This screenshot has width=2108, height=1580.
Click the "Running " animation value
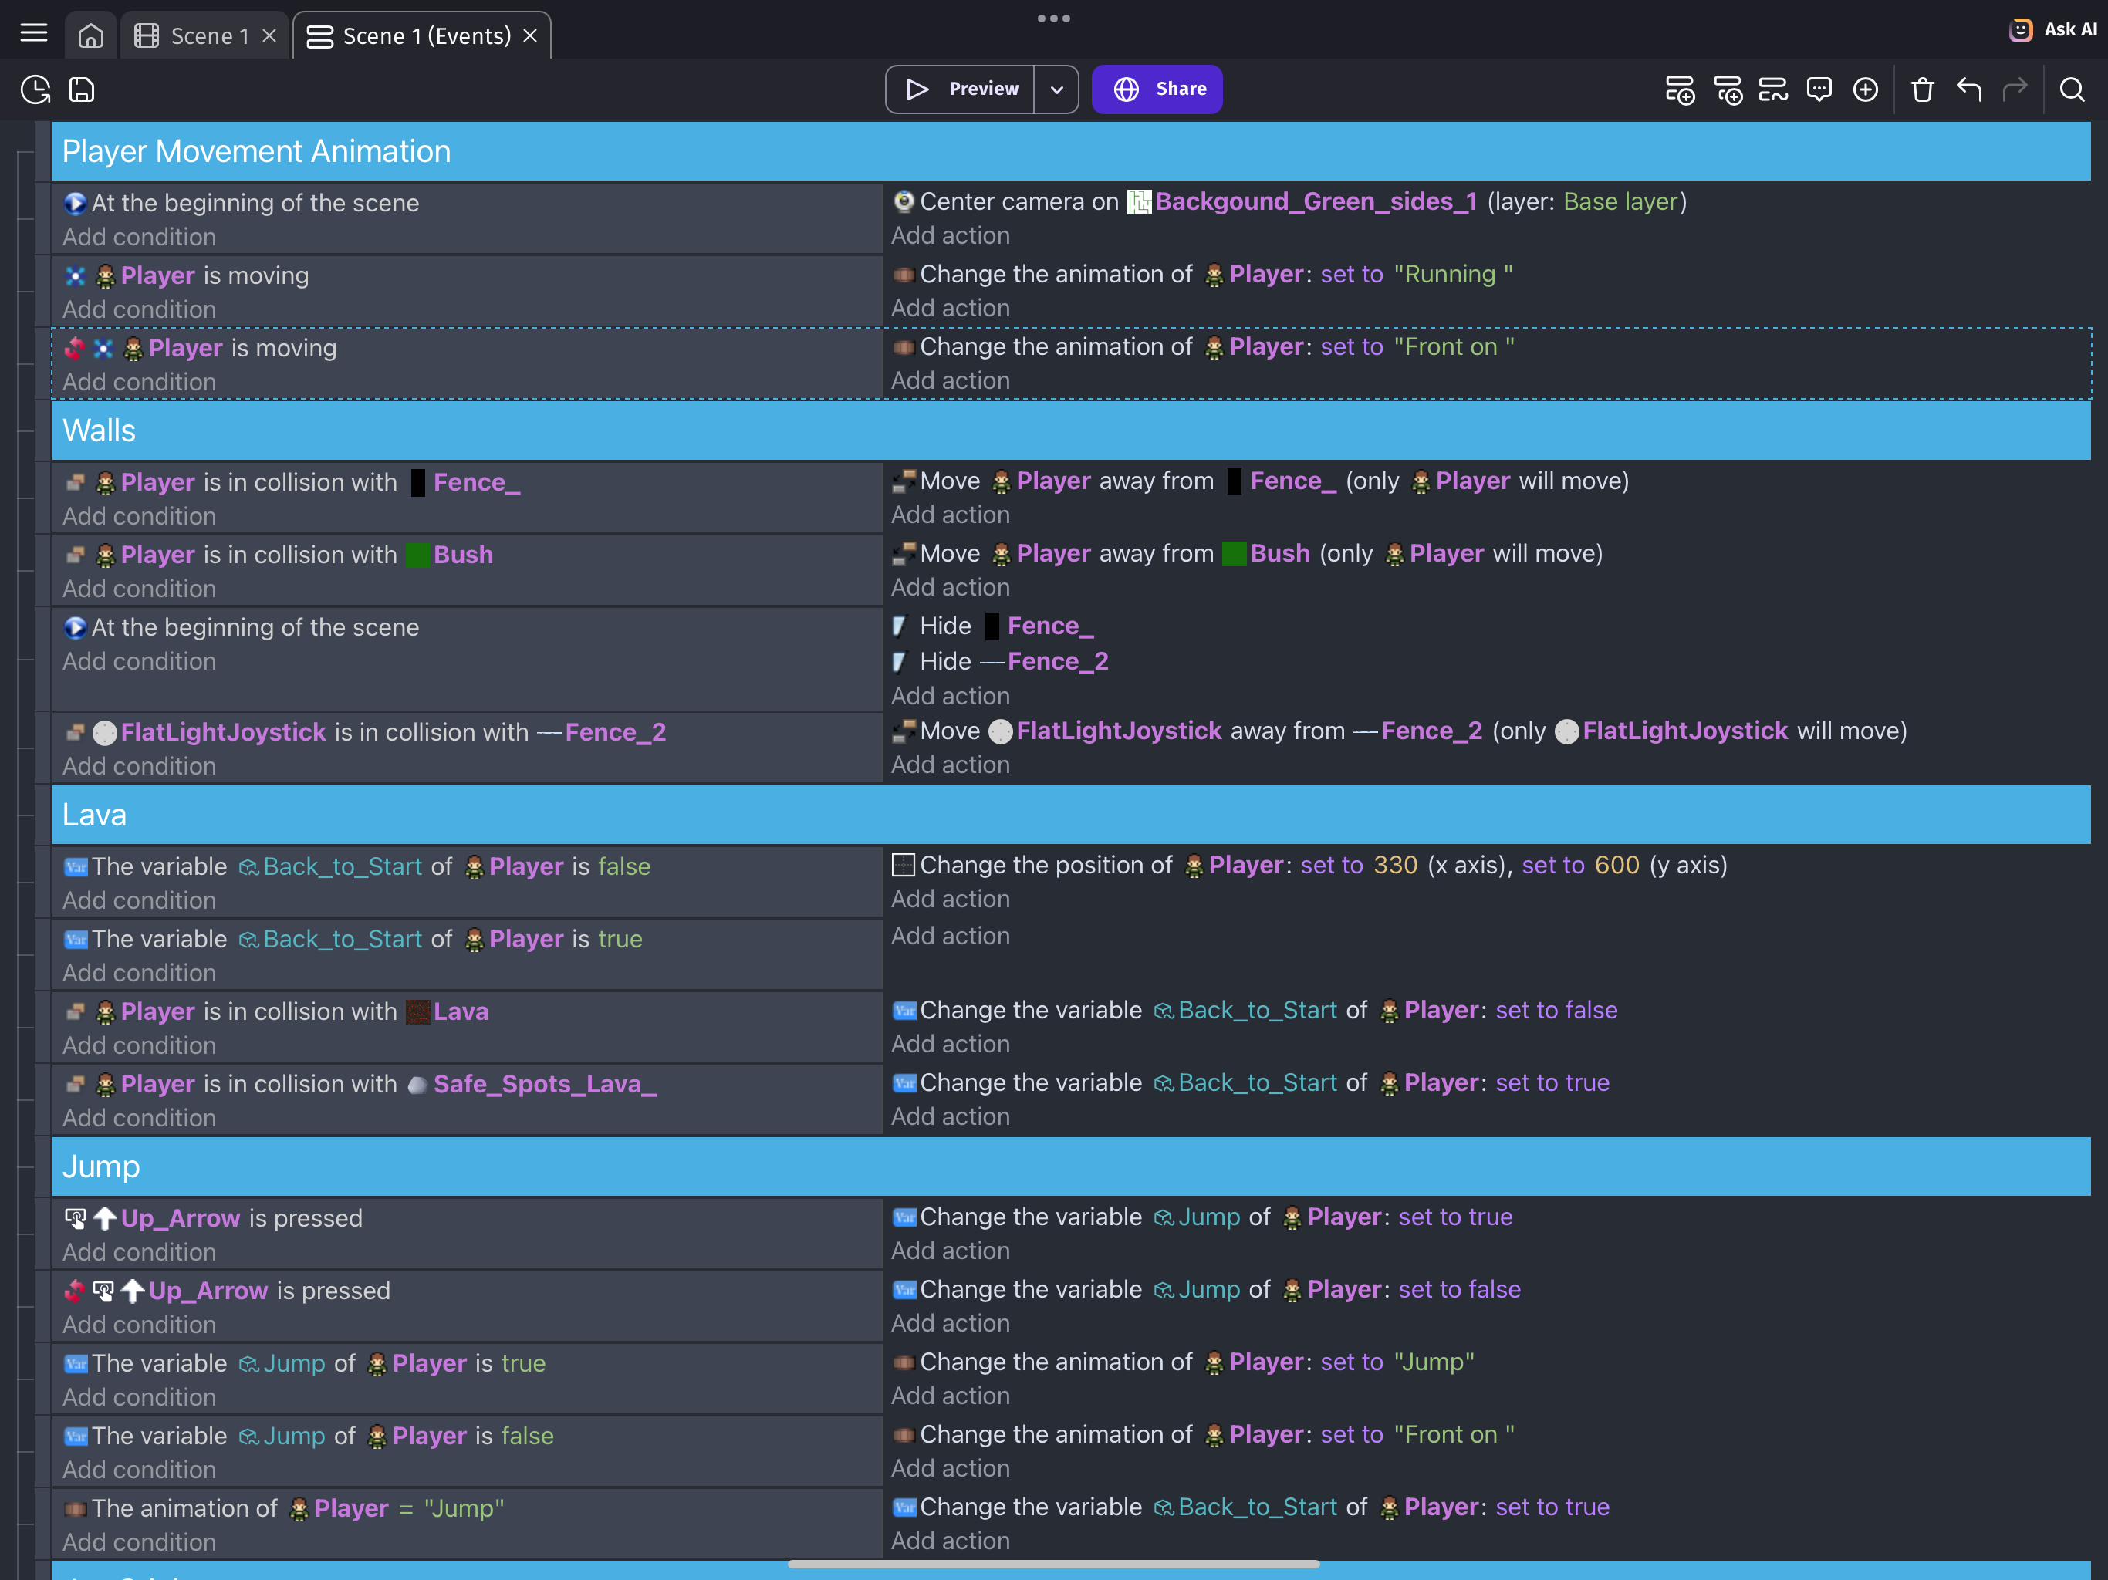click(x=1453, y=275)
